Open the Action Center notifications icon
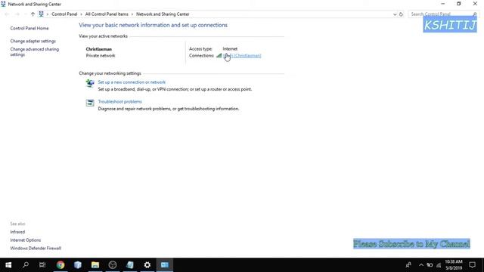The width and height of the screenshot is (484, 272). click(472, 265)
